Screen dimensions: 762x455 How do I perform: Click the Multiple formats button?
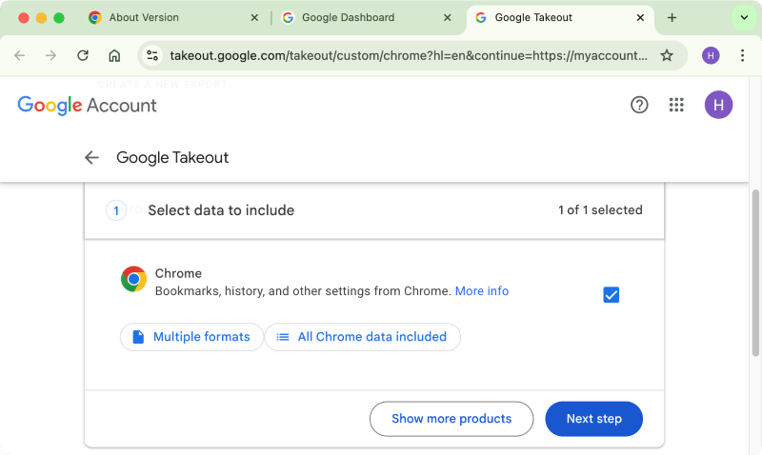[x=192, y=337]
